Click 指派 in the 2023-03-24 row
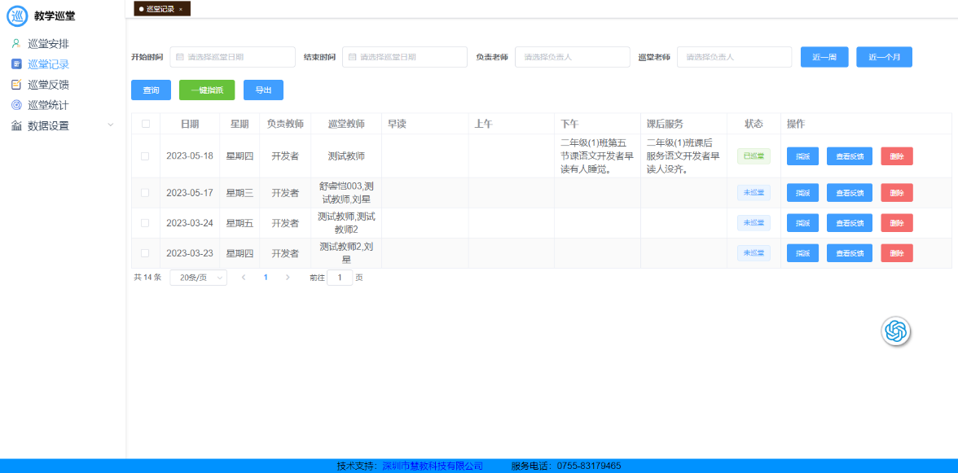958x473 pixels. (803, 223)
